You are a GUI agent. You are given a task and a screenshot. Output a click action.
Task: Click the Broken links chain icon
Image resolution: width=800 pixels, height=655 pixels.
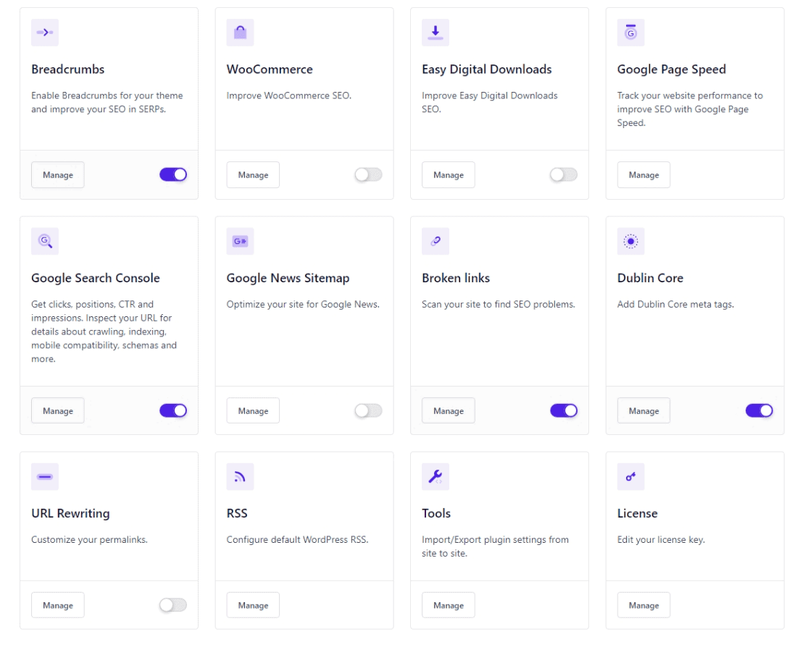pyautogui.click(x=436, y=241)
